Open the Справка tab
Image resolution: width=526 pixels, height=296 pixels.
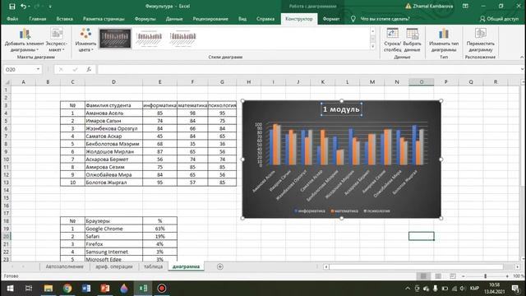pyautogui.click(x=265, y=19)
